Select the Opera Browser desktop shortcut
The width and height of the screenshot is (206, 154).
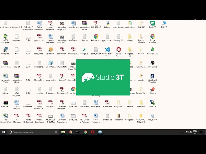tap(118, 52)
